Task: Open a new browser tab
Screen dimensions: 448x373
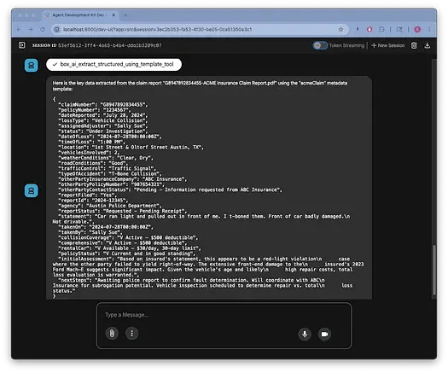Action: (x=125, y=15)
